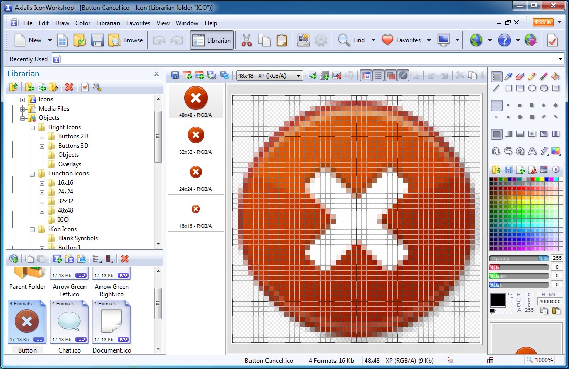Click the Cut scissors icon in main toolbar
This screenshot has width=569, height=369.
point(246,40)
